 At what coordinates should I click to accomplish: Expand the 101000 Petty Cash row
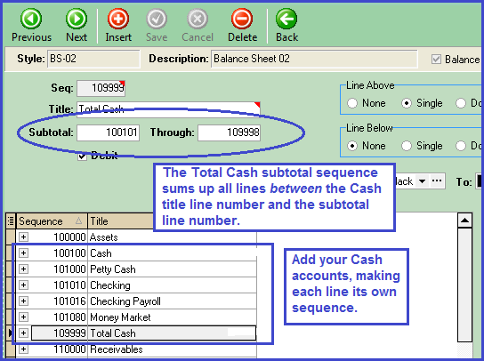(23, 269)
